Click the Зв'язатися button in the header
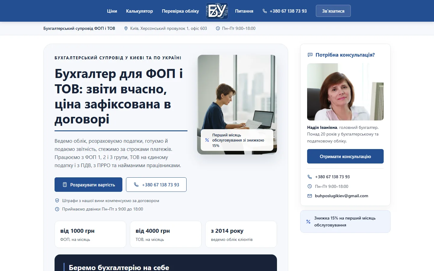This screenshot has height=271, width=434. [333, 11]
